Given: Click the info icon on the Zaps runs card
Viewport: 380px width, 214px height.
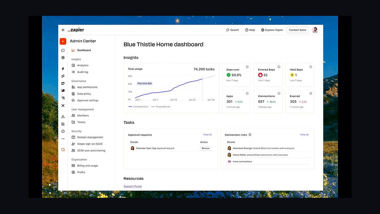Looking at the screenshot, I should coord(247,67).
